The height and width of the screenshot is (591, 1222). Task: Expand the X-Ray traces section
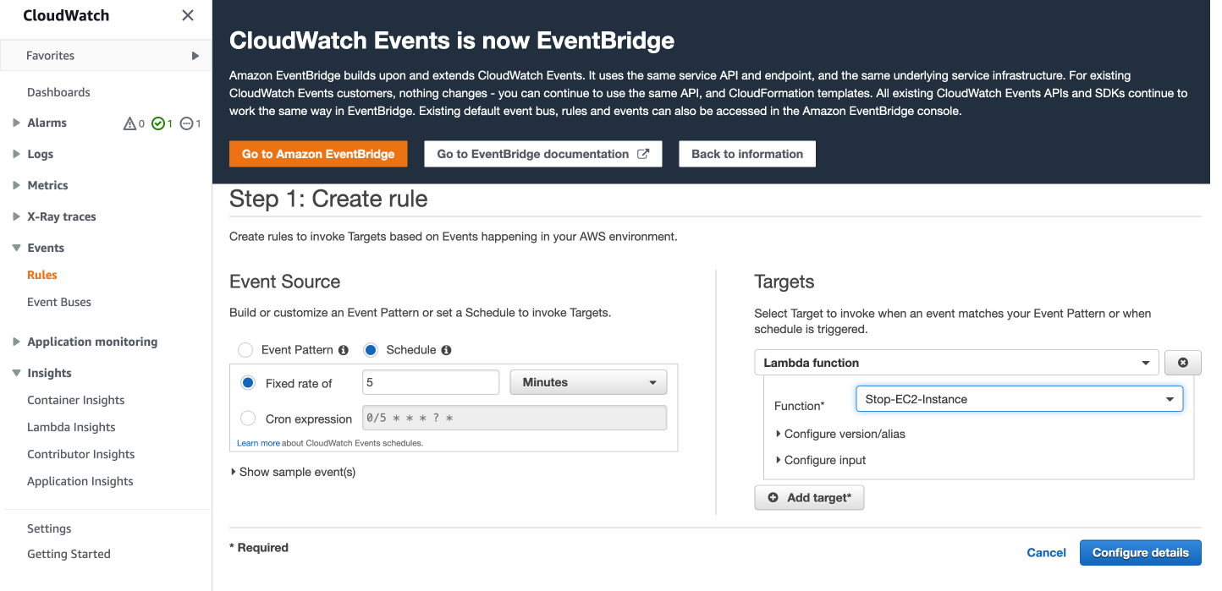pos(17,216)
